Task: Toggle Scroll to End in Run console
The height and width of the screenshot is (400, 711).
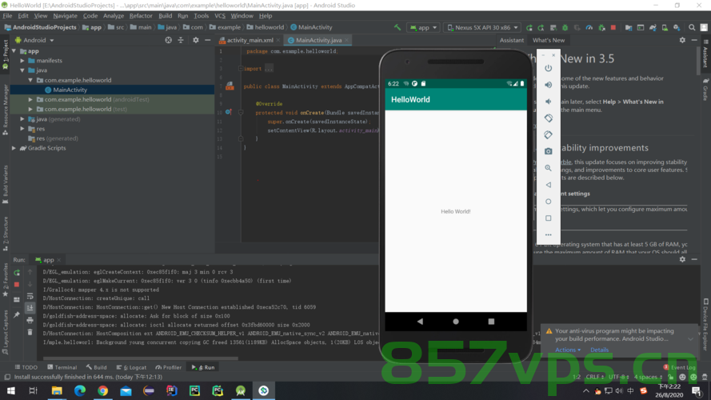Action: tap(30, 308)
